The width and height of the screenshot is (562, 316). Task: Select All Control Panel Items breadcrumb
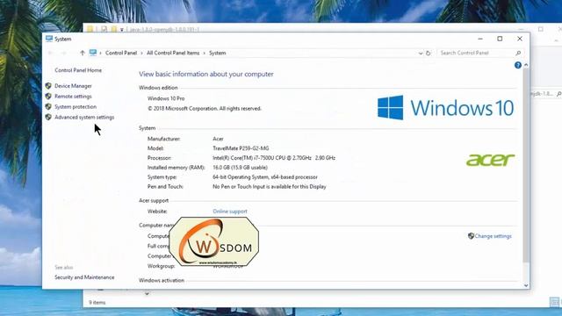pyautogui.click(x=173, y=53)
